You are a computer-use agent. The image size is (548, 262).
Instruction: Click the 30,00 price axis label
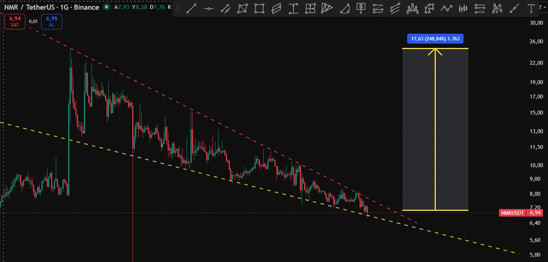(x=536, y=23)
